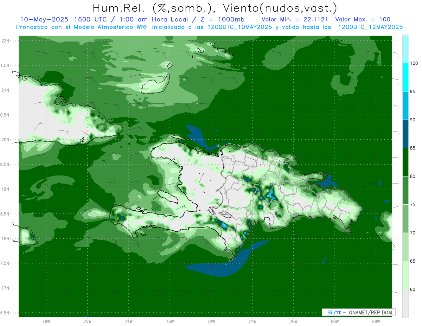Click the "22N" latitude label

tap(5, 40)
